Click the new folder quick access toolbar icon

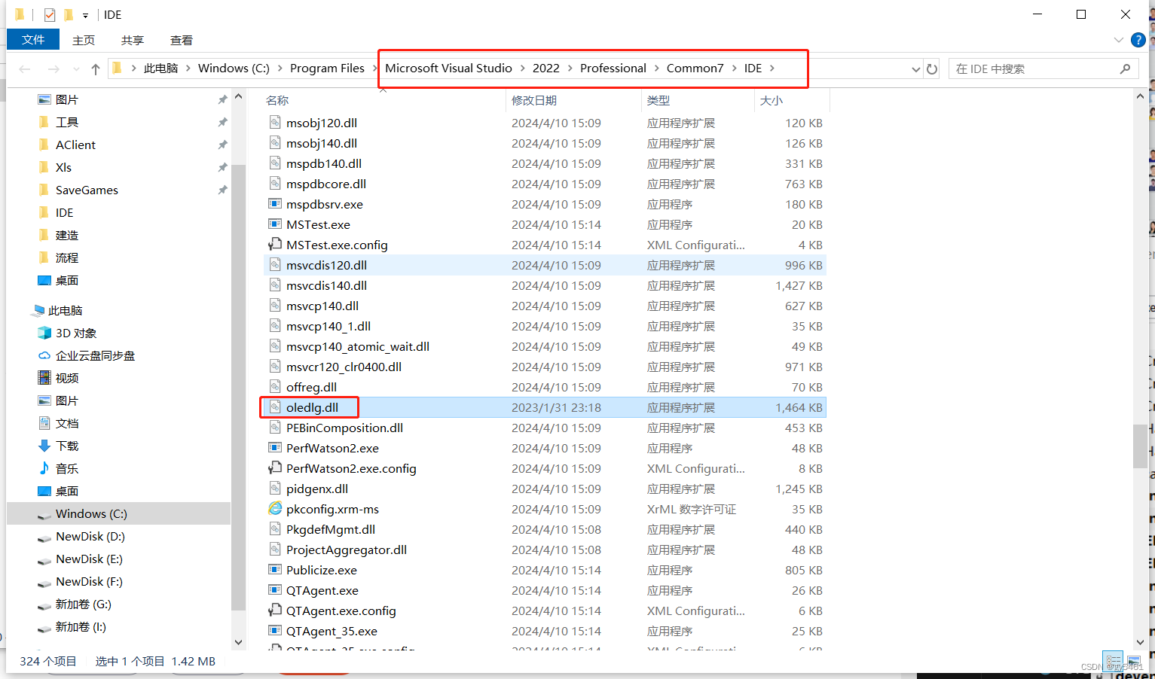[x=68, y=14]
